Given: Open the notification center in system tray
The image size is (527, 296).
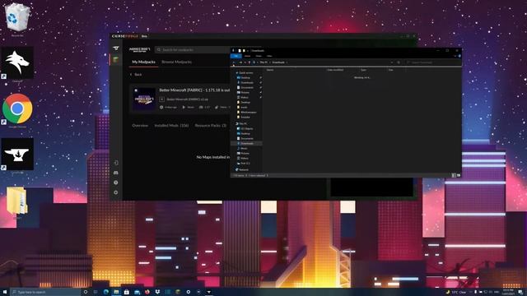Looking at the screenshot, I should [x=520, y=292].
